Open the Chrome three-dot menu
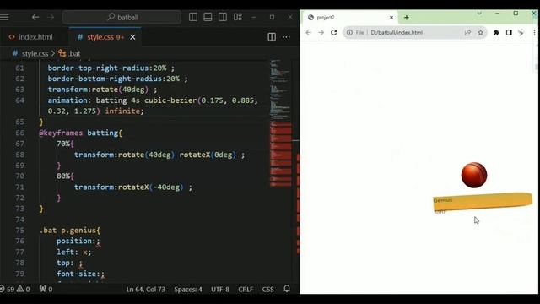Screen dimensions: 540x304 coord(534,32)
